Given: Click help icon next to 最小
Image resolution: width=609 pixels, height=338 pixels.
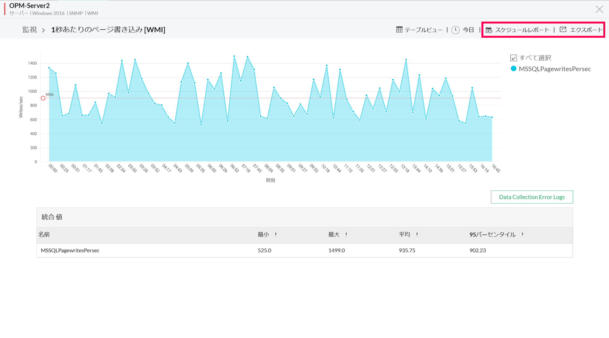Looking at the screenshot, I should (x=276, y=234).
